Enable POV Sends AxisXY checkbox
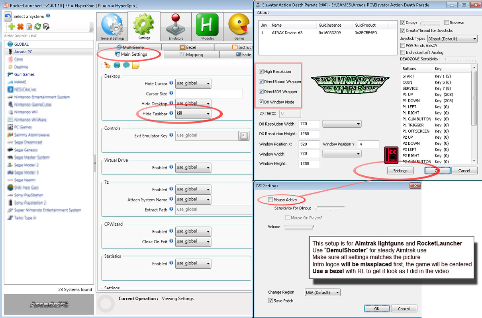The width and height of the screenshot is (482, 318). click(x=403, y=46)
